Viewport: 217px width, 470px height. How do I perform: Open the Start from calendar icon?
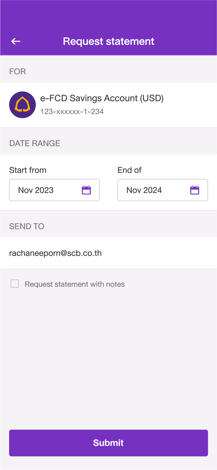coord(86,190)
